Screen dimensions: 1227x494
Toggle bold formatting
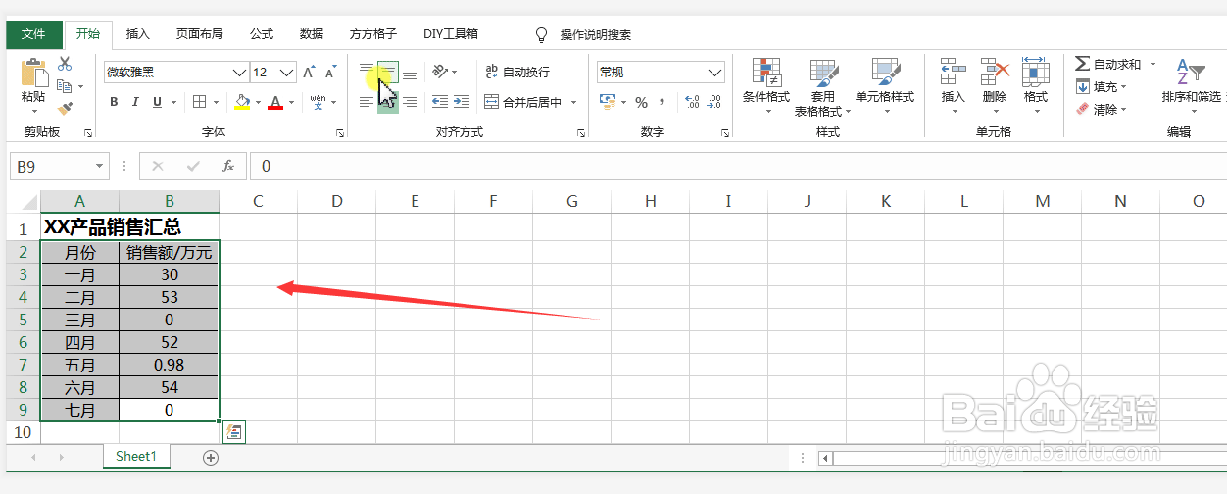click(114, 102)
